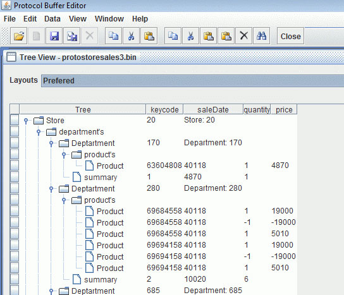Select the row header beside Store
This screenshot has height=295, width=344.
pyautogui.click(x=15, y=120)
